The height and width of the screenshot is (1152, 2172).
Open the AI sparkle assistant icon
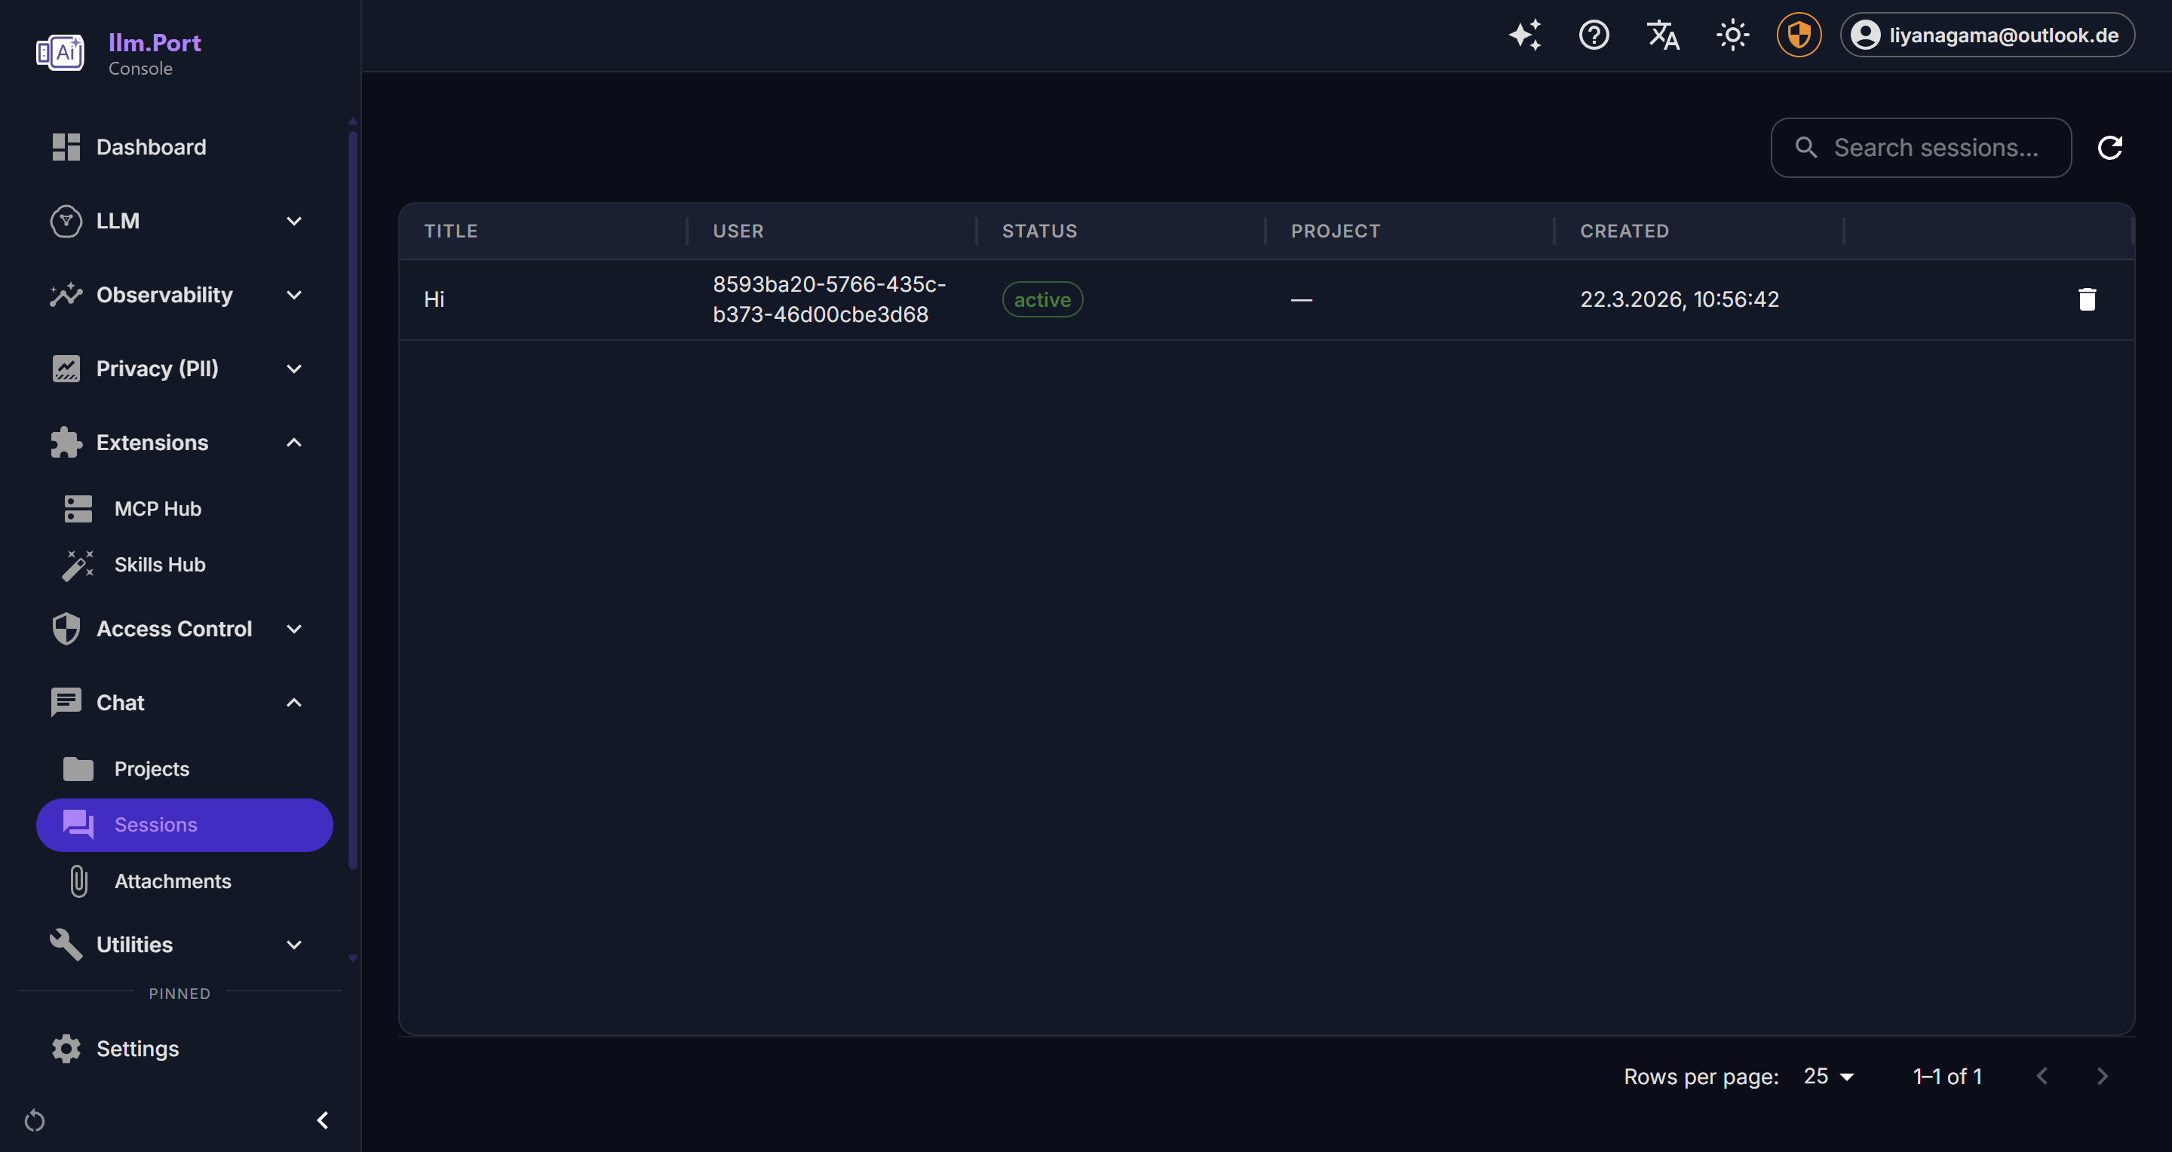pos(1524,35)
